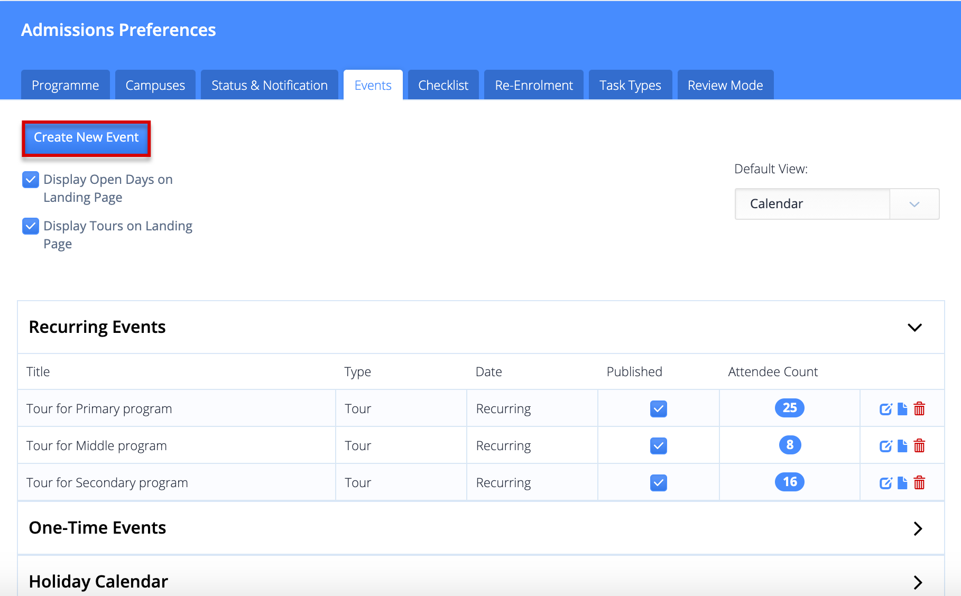This screenshot has height=596, width=961.
Task: Open the Task Types tab
Action: point(630,85)
